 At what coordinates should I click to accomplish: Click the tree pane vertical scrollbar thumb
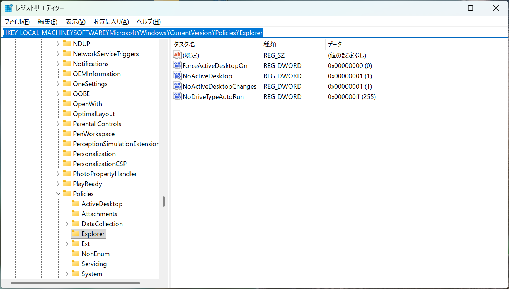coord(164,201)
